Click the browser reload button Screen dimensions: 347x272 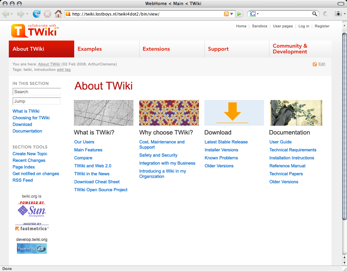tap(36, 14)
